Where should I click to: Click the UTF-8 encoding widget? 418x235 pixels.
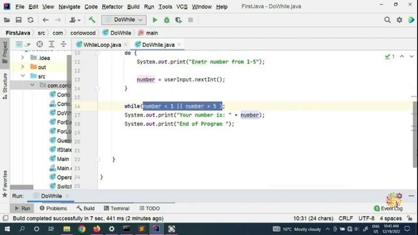tap(366, 219)
